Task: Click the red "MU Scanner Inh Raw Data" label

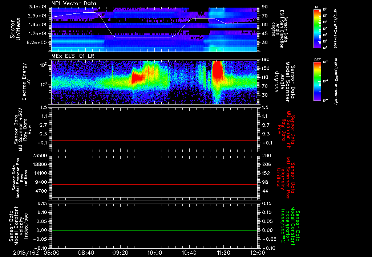Action: (286, 130)
